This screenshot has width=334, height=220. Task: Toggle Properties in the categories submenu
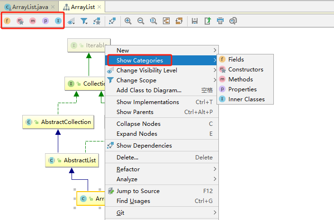click(x=245, y=89)
